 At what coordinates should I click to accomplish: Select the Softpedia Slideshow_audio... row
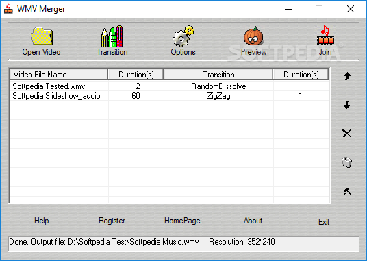tap(169, 96)
